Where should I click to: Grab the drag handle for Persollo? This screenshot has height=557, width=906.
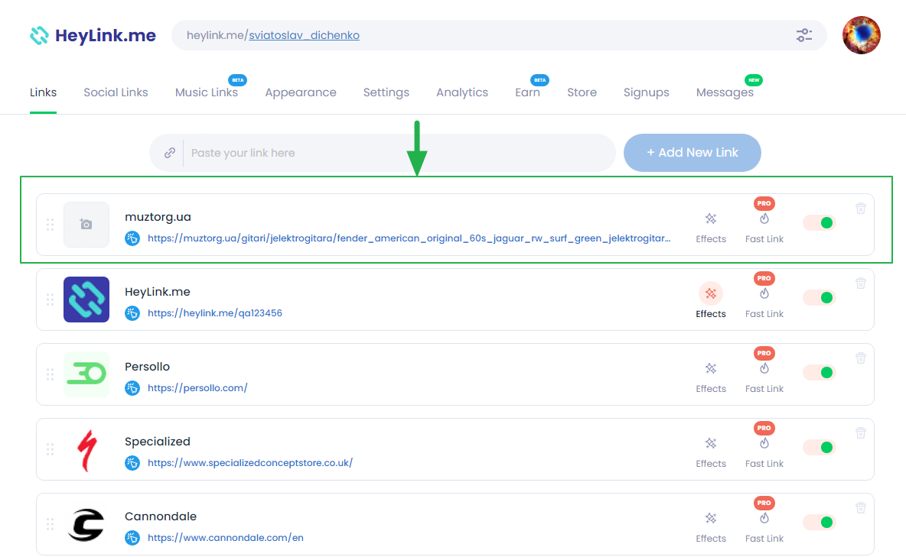50,374
